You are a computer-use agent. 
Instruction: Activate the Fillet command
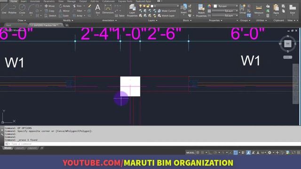tap(78, 11)
